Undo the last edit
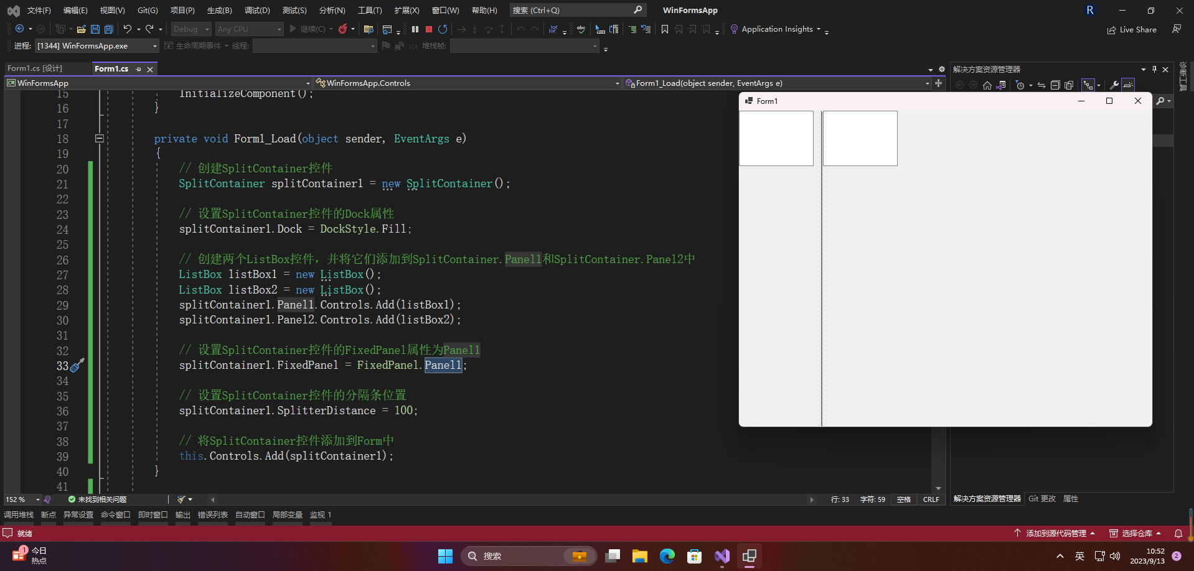 click(127, 29)
